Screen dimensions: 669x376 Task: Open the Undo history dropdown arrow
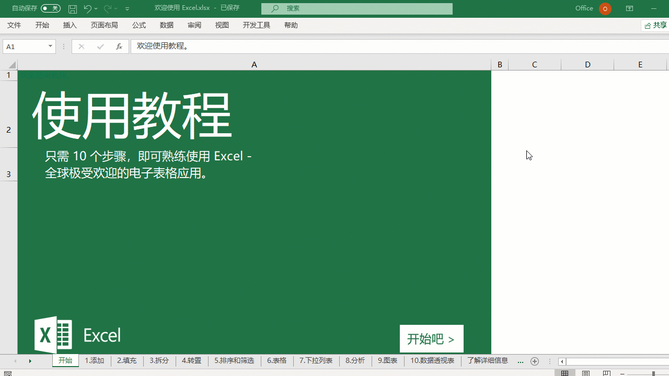coord(96,8)
